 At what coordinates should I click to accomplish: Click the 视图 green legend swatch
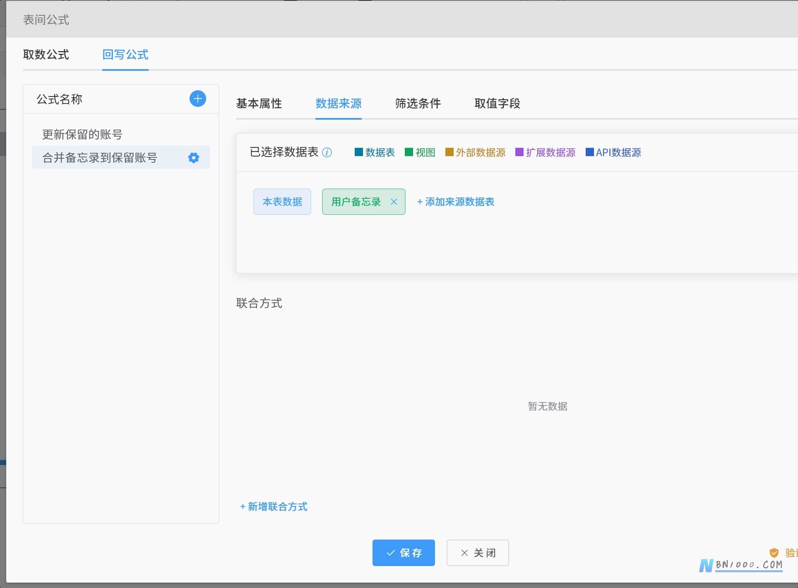click(x=409, y=152)
